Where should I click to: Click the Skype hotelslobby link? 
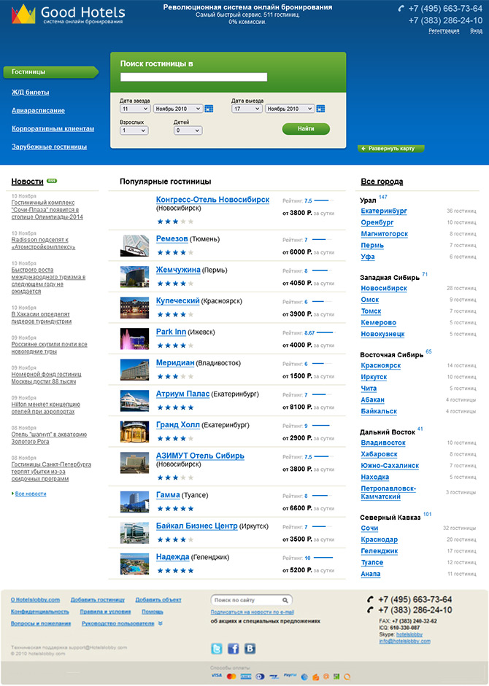point(409,634)
